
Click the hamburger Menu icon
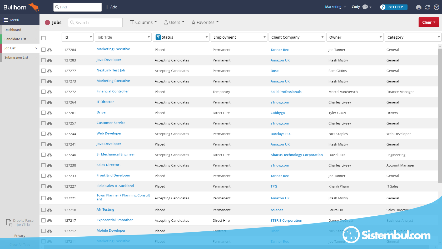(x=6, y=20)
